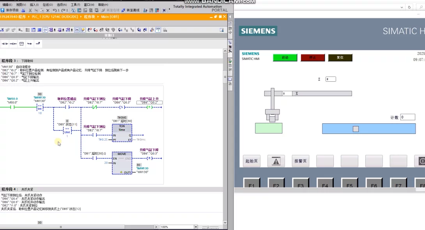Click the 报警页 alarm page button
The height and width of the screenshot is (230, 425).
[x=300, y=161]
